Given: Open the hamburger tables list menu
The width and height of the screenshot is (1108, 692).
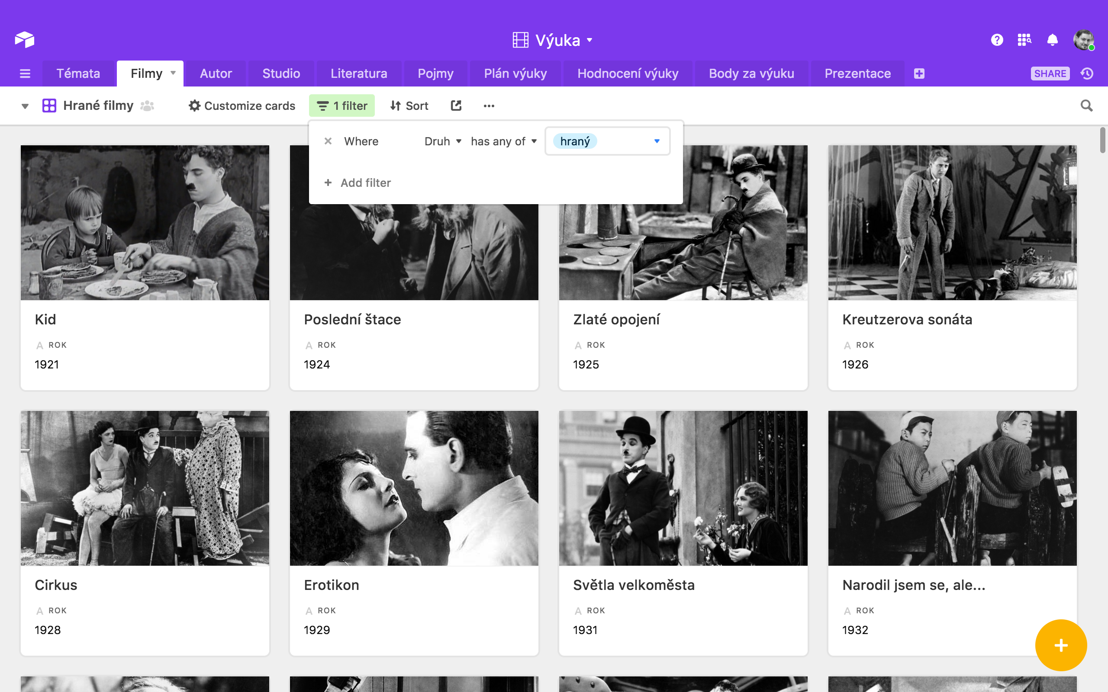Looking at the screenshot, I should (x=25, y=74).
